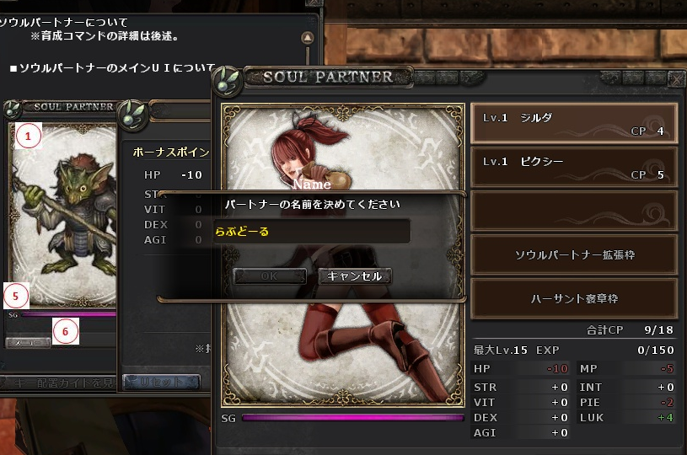Click the goblin partner portrait thumbnail
This screenshot has height=455, width=687.
click(x=64, y=215)
